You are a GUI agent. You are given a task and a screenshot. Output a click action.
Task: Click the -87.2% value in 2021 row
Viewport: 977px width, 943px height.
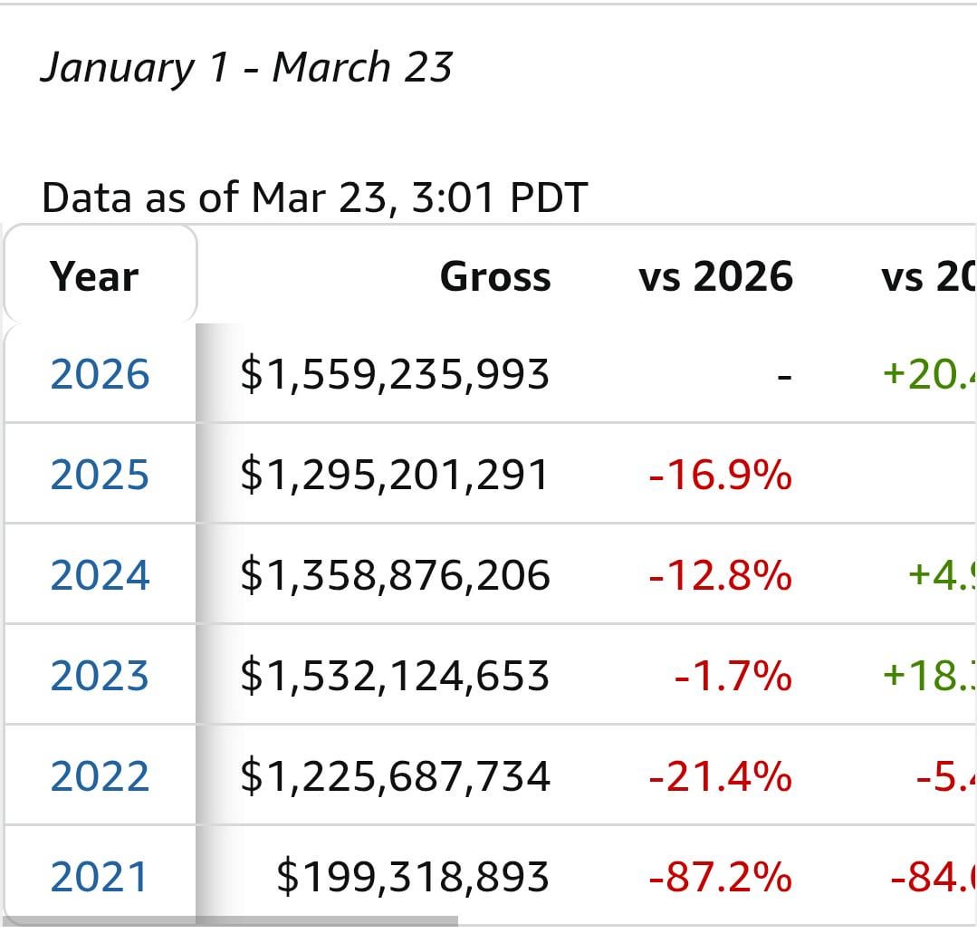pos(720,877)
